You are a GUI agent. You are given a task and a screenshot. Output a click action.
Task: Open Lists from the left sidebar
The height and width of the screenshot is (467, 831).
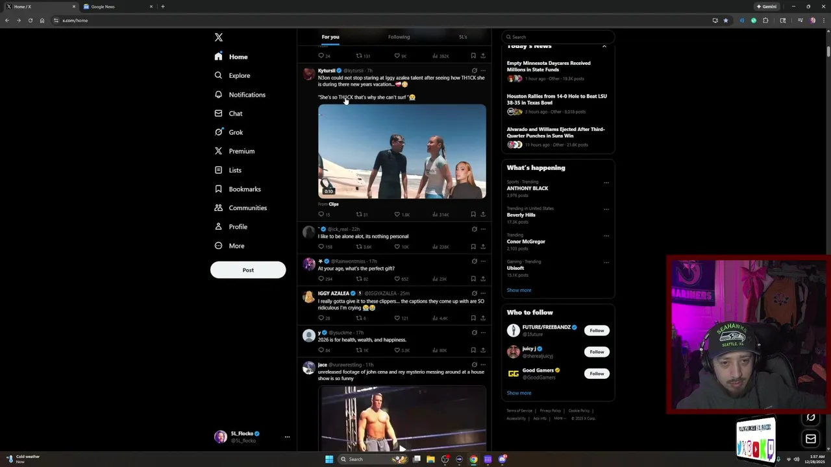pos(228,170)
